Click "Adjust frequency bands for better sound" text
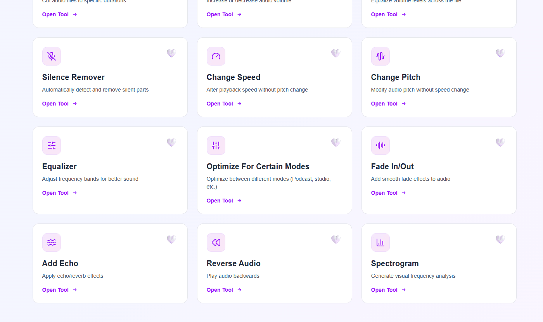This screenshot has height=322, width=543. coord(90,179)
